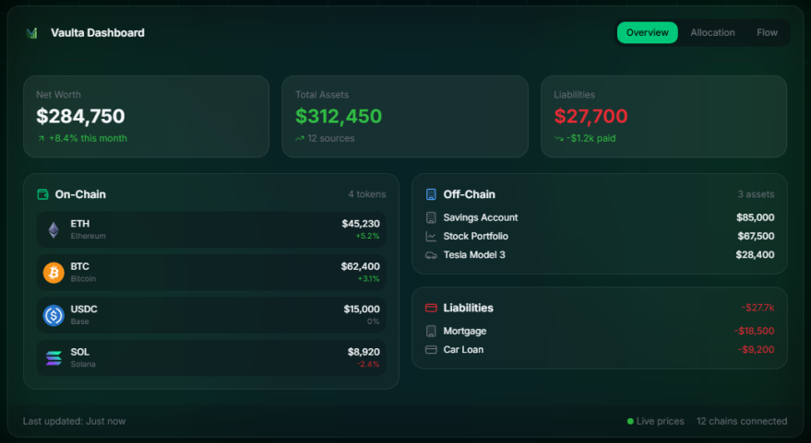This screenshot has height=443, width=811.
Task: Open the BTC Bitcoin token row
Action: 211,273
